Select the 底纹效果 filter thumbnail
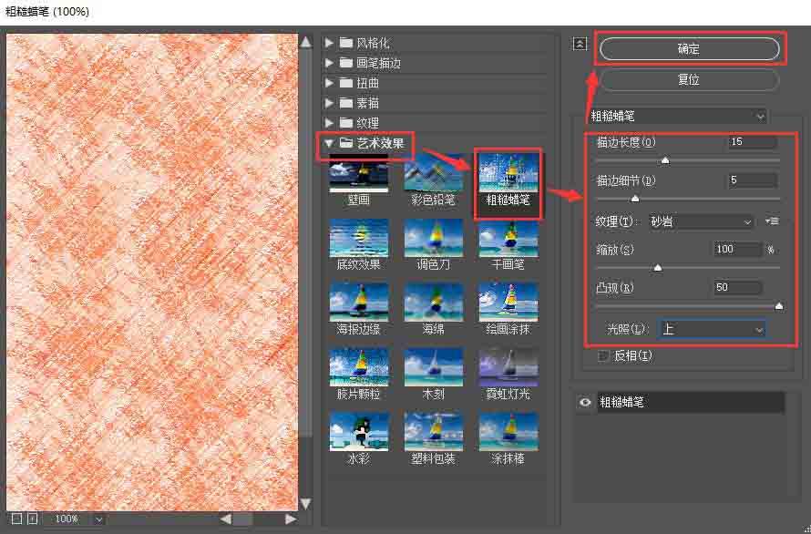Viewport: 811px width, 534px height. coord(358,239)
